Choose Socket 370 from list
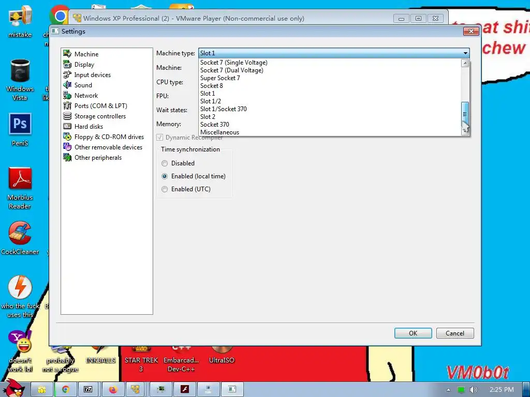 coord(330,125)
